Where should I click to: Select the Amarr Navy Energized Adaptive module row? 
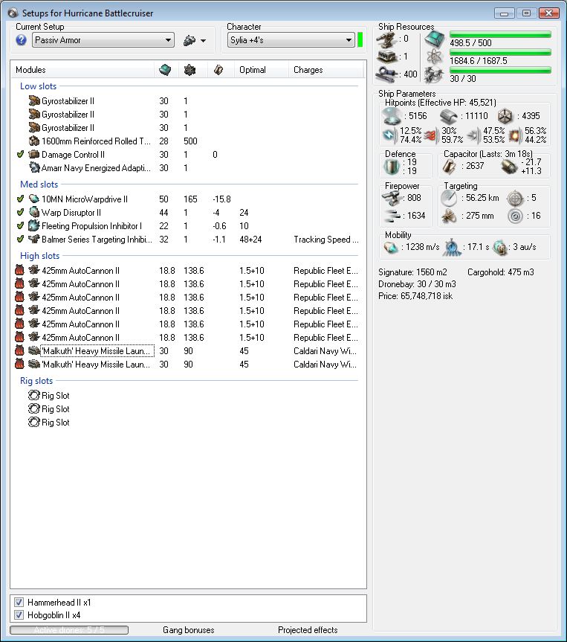[187, 168]
